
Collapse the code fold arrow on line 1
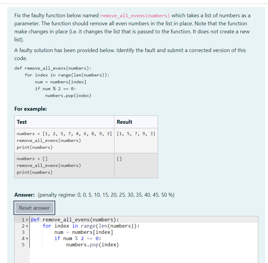tap(27, 220)
